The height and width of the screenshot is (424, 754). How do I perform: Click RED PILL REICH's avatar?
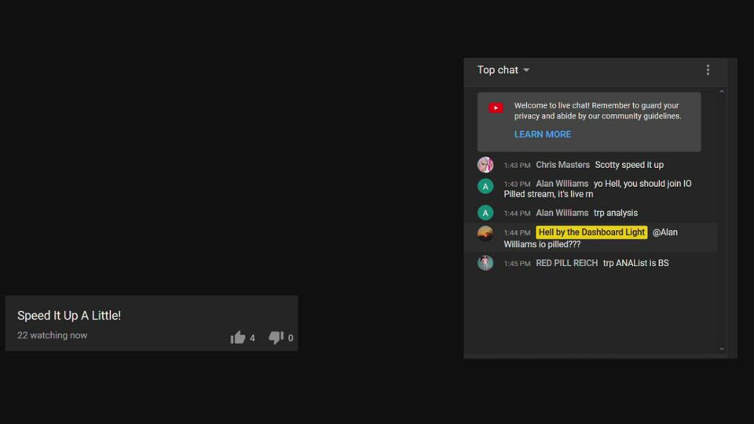[485, 263]
